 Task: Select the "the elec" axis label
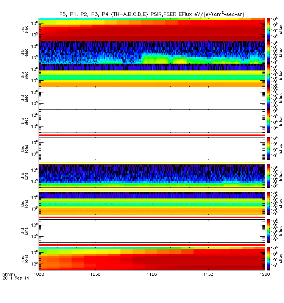point(24,121)
